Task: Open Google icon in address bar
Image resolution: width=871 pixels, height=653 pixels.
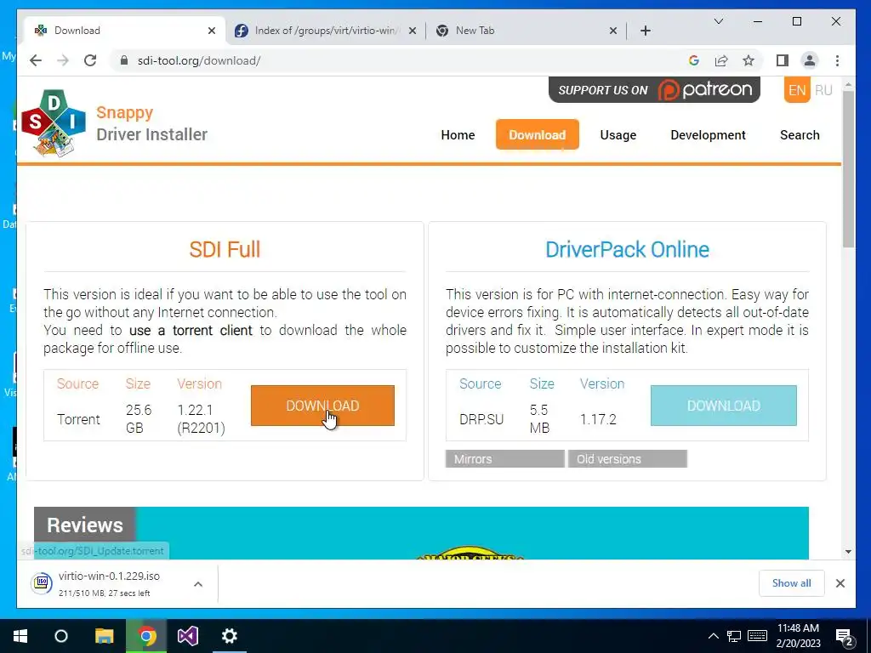Action: point(694,60)
